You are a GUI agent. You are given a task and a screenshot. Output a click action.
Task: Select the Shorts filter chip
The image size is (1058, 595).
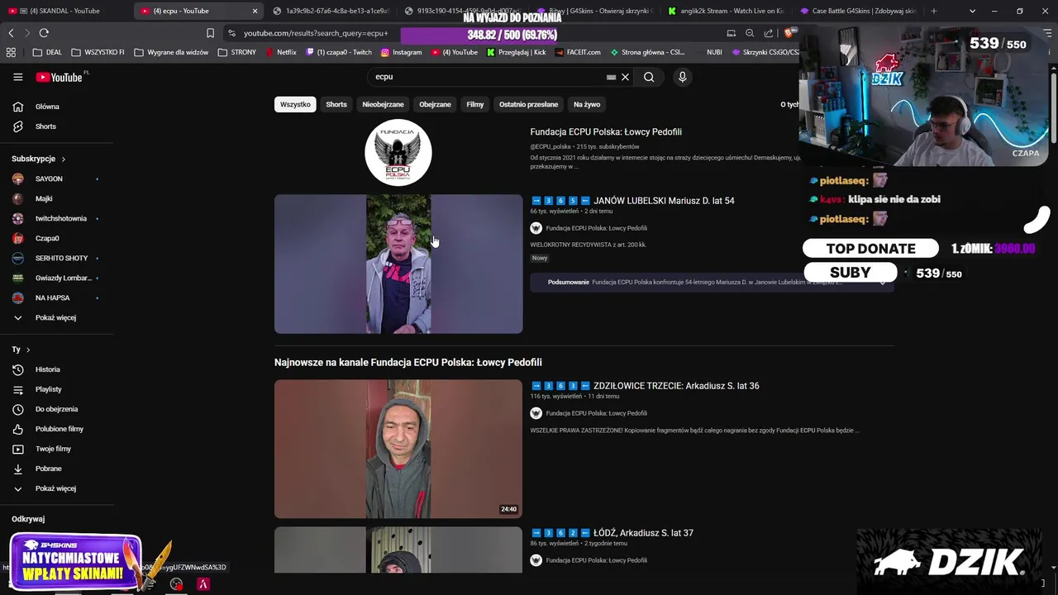336,104
